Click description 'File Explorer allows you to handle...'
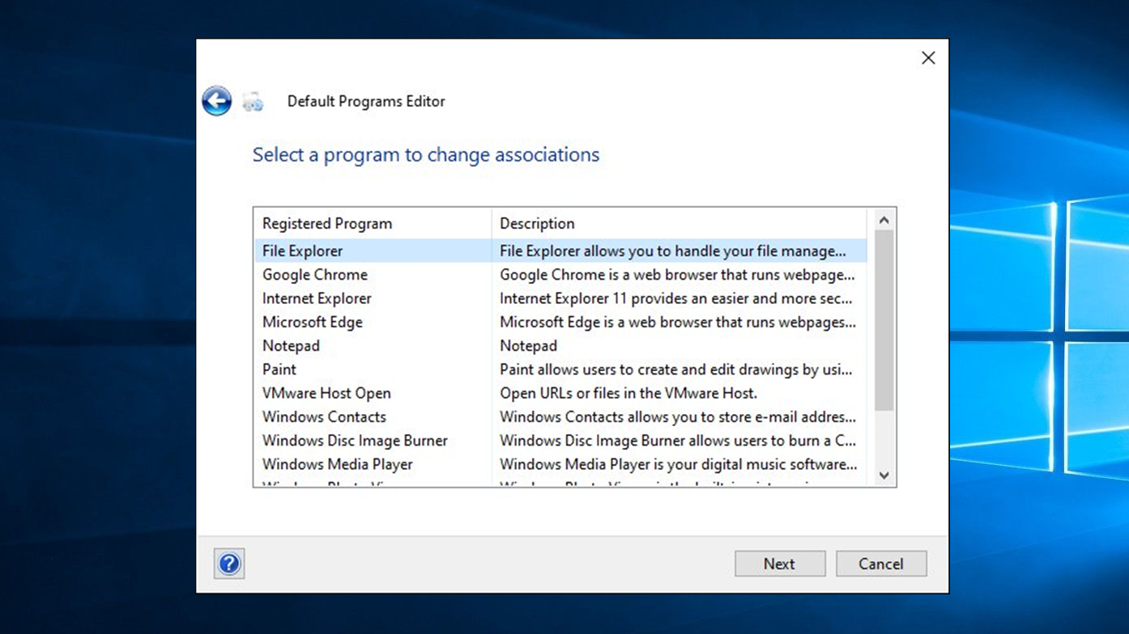 673,251
